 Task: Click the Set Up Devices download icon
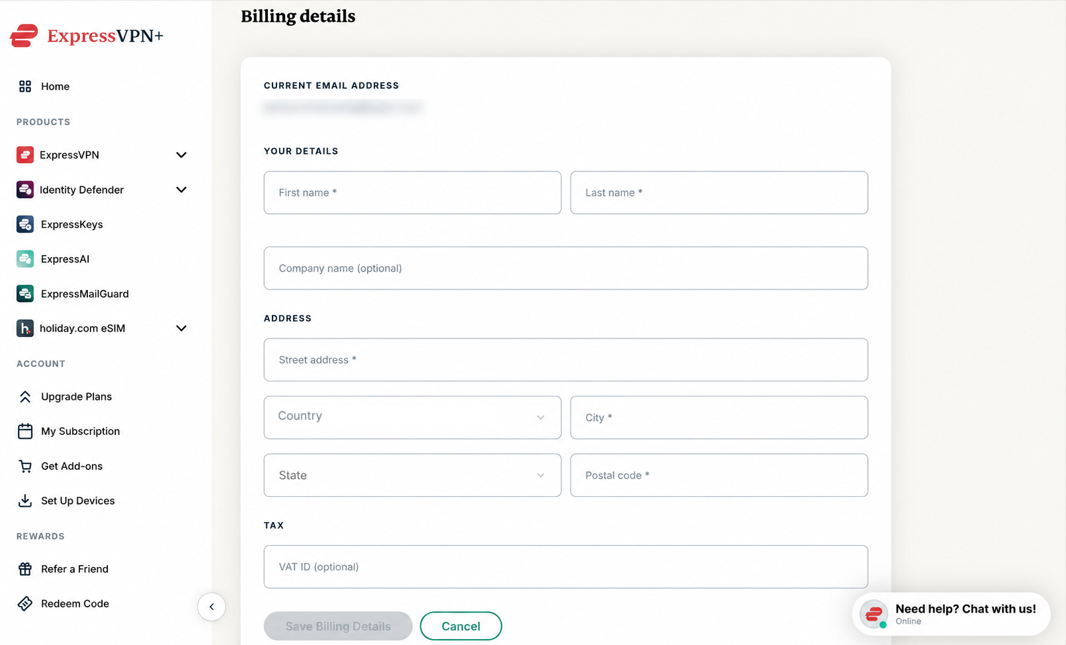[25, 501]
